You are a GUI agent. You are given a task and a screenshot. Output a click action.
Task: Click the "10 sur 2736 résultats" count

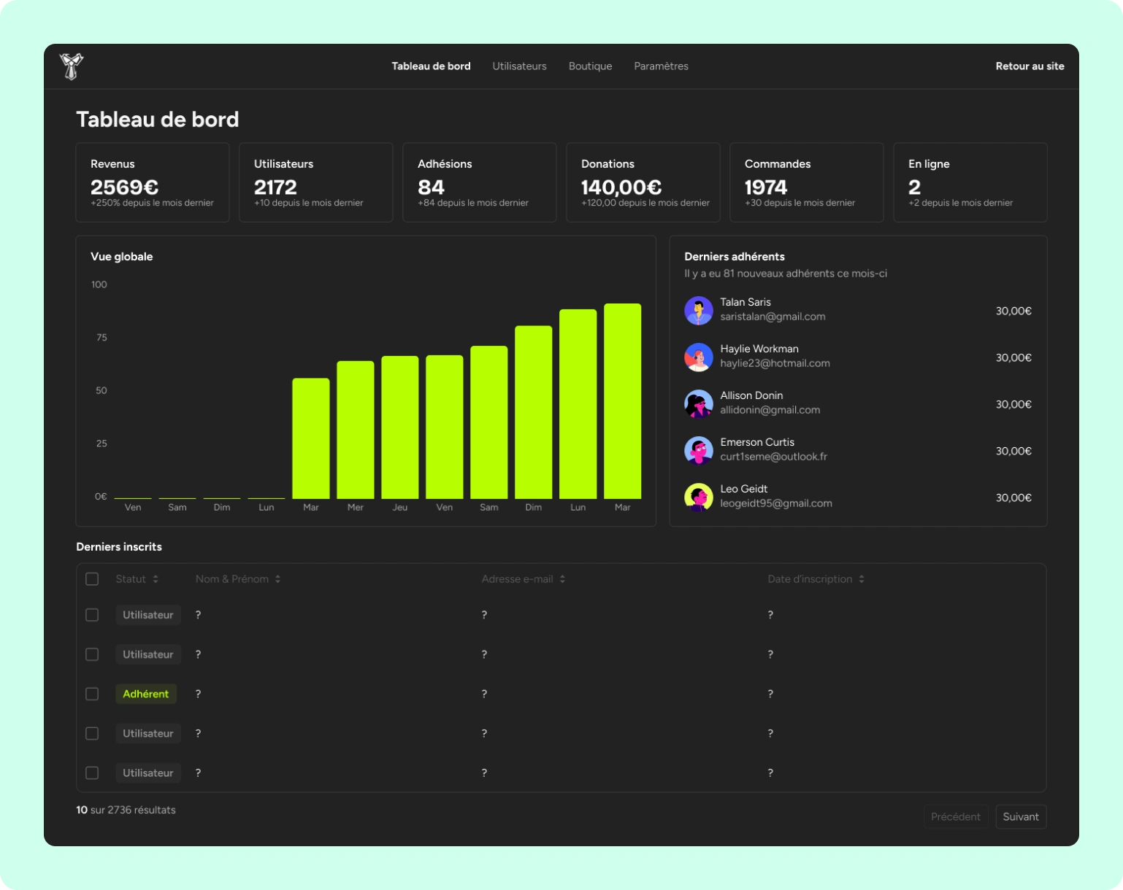[x=126, y=810]
